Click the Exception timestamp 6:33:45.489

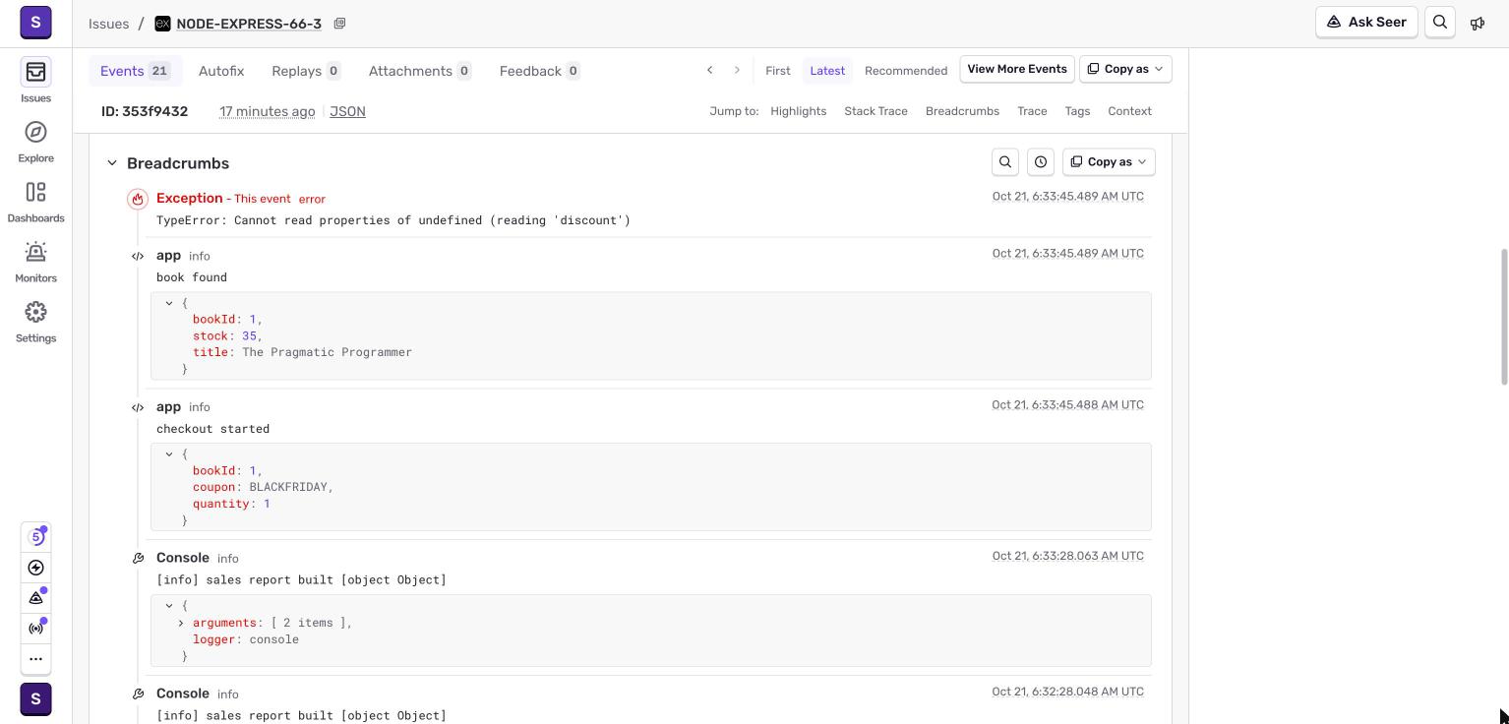(x=1067, y=197)
